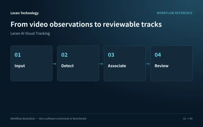This screenshot has height=127, width=203.
Task: Click the Workflow illustration footer text
Action: (23, 119)
